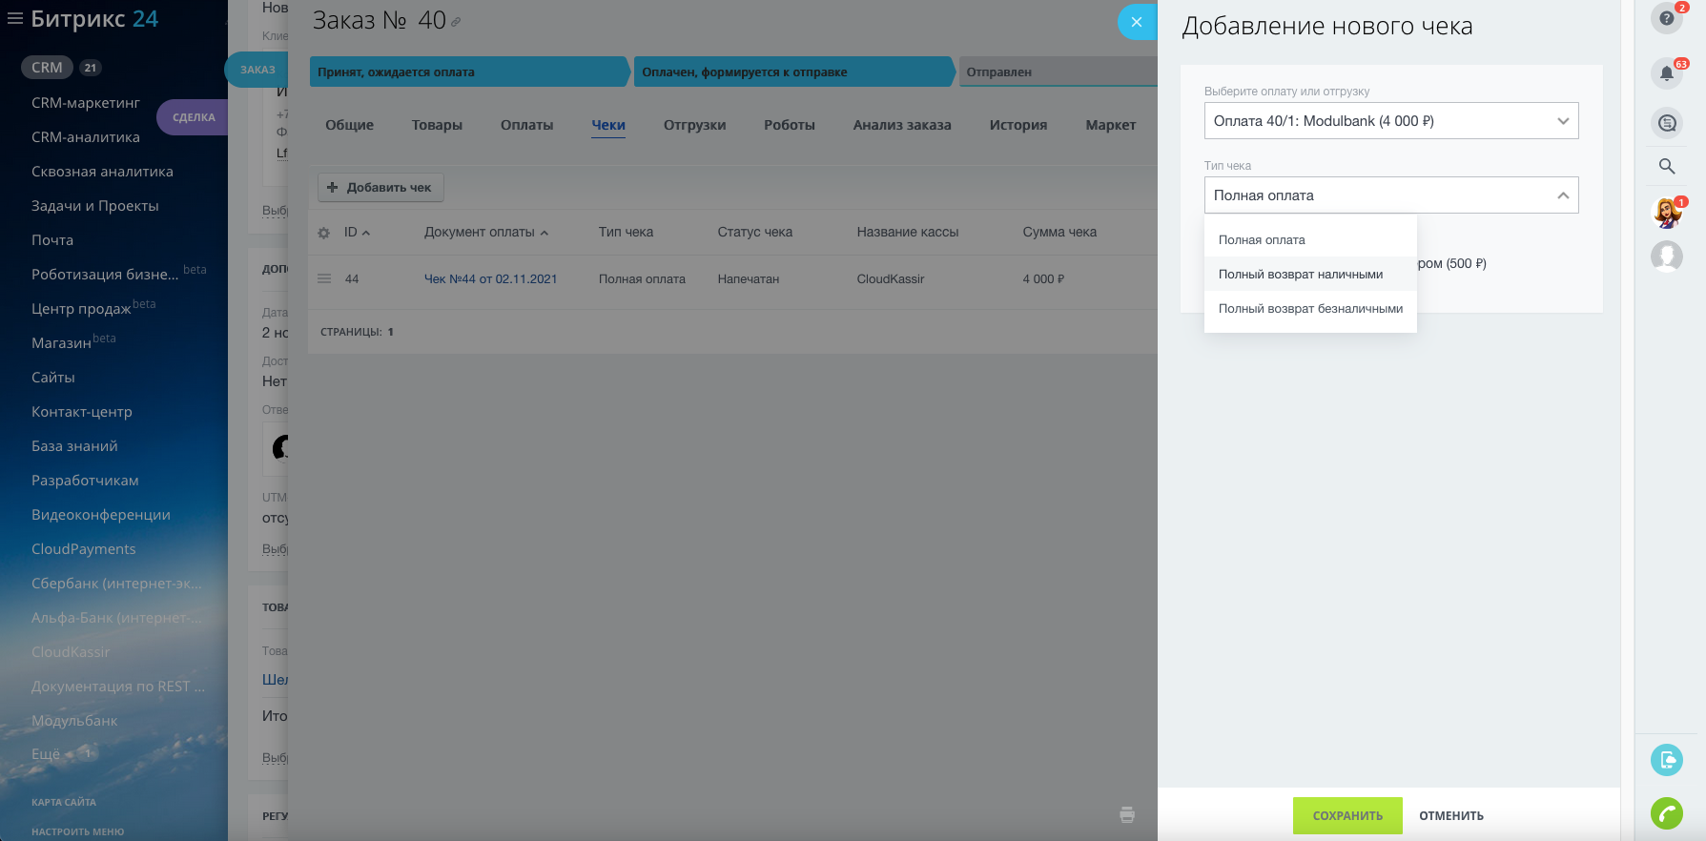Screen dimensions: 1706x841
Task: Sort by Документ оплаты column header
Action: point(486,232)
